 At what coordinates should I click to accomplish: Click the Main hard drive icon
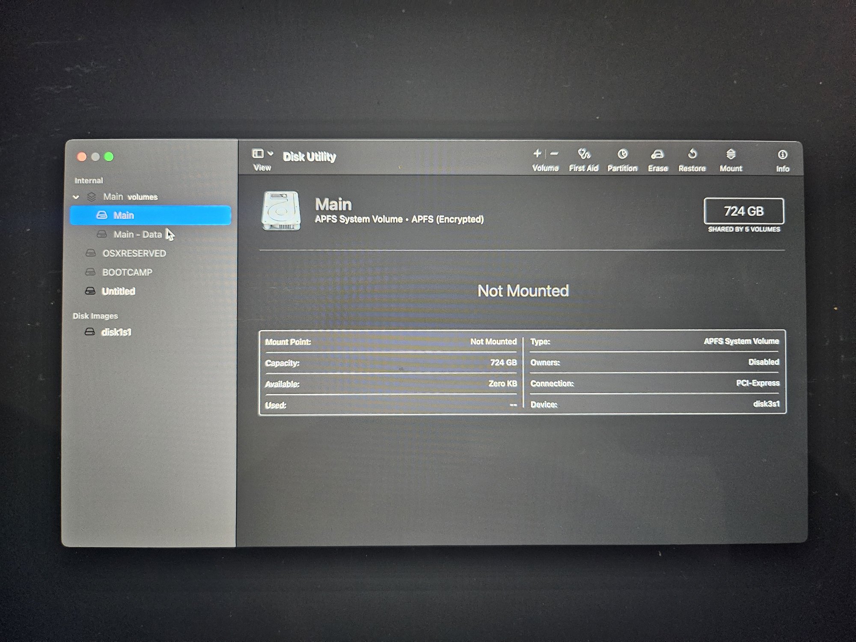point(281,211)
